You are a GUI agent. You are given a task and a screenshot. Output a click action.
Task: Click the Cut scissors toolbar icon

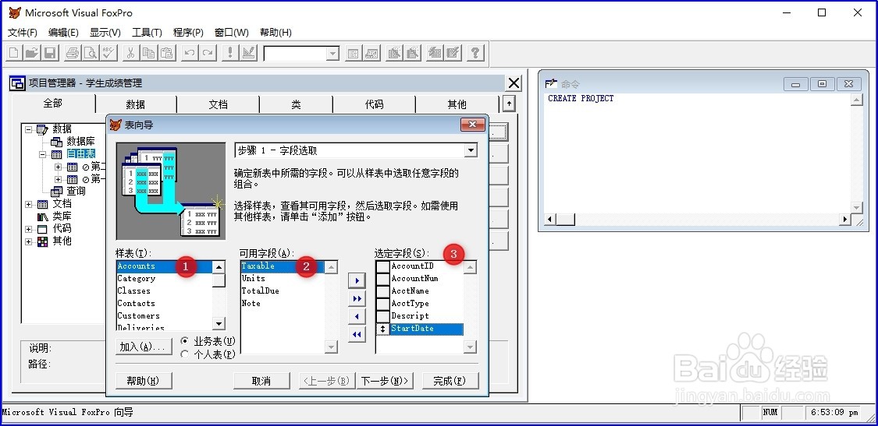point(130,53)
